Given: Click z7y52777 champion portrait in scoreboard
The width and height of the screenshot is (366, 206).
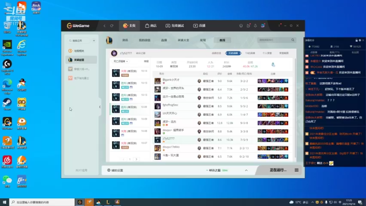Looking at the screenshot, I should coord(157,140).
